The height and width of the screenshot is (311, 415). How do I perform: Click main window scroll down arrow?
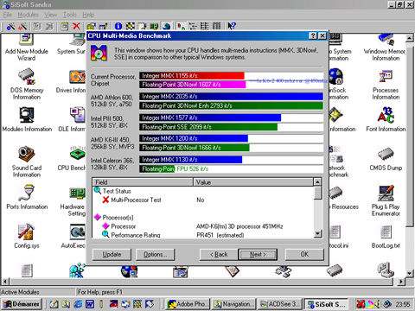(x=410, y=273)
